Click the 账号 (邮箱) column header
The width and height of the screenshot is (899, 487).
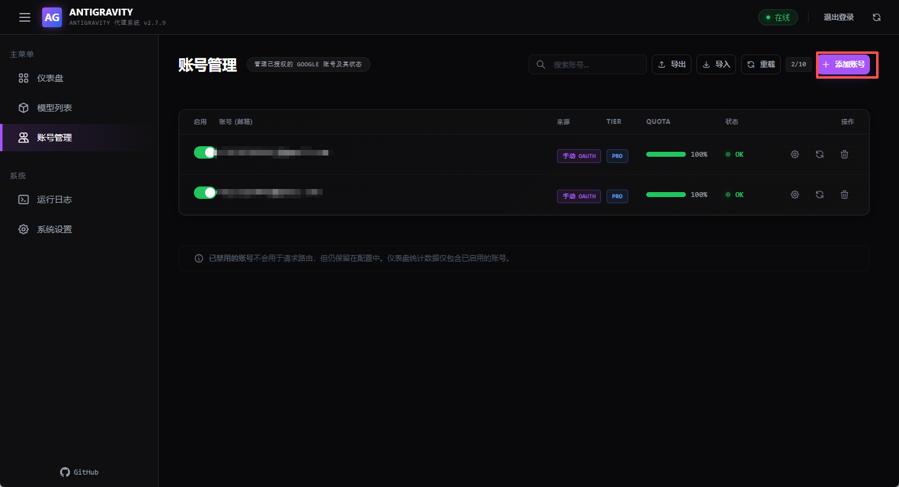235,121
